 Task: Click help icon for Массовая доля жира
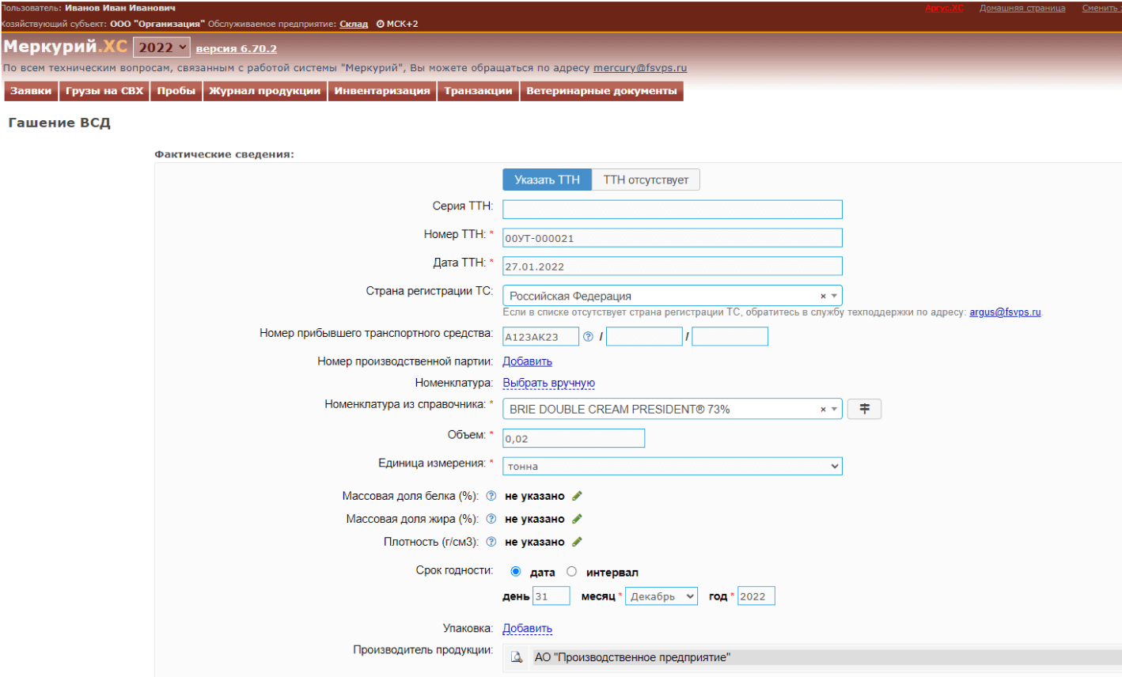pyautogui.click(x=491, y=519)
